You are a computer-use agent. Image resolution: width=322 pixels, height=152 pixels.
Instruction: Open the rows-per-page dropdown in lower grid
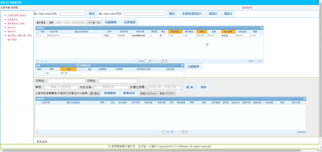(x=184, y=132)
